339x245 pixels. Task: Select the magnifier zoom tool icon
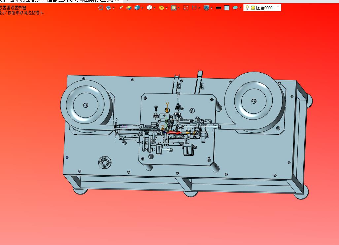tap(174, 8)
